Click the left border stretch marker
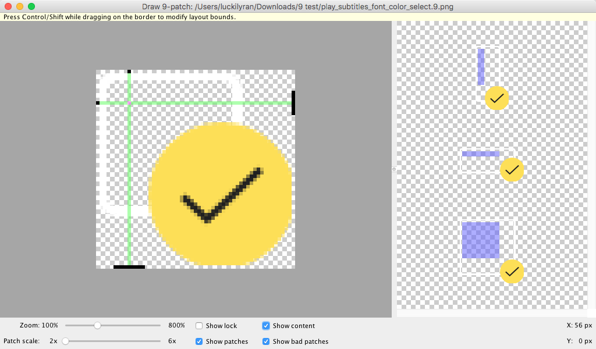The image size is (596, 349). (x=98, y=103)
